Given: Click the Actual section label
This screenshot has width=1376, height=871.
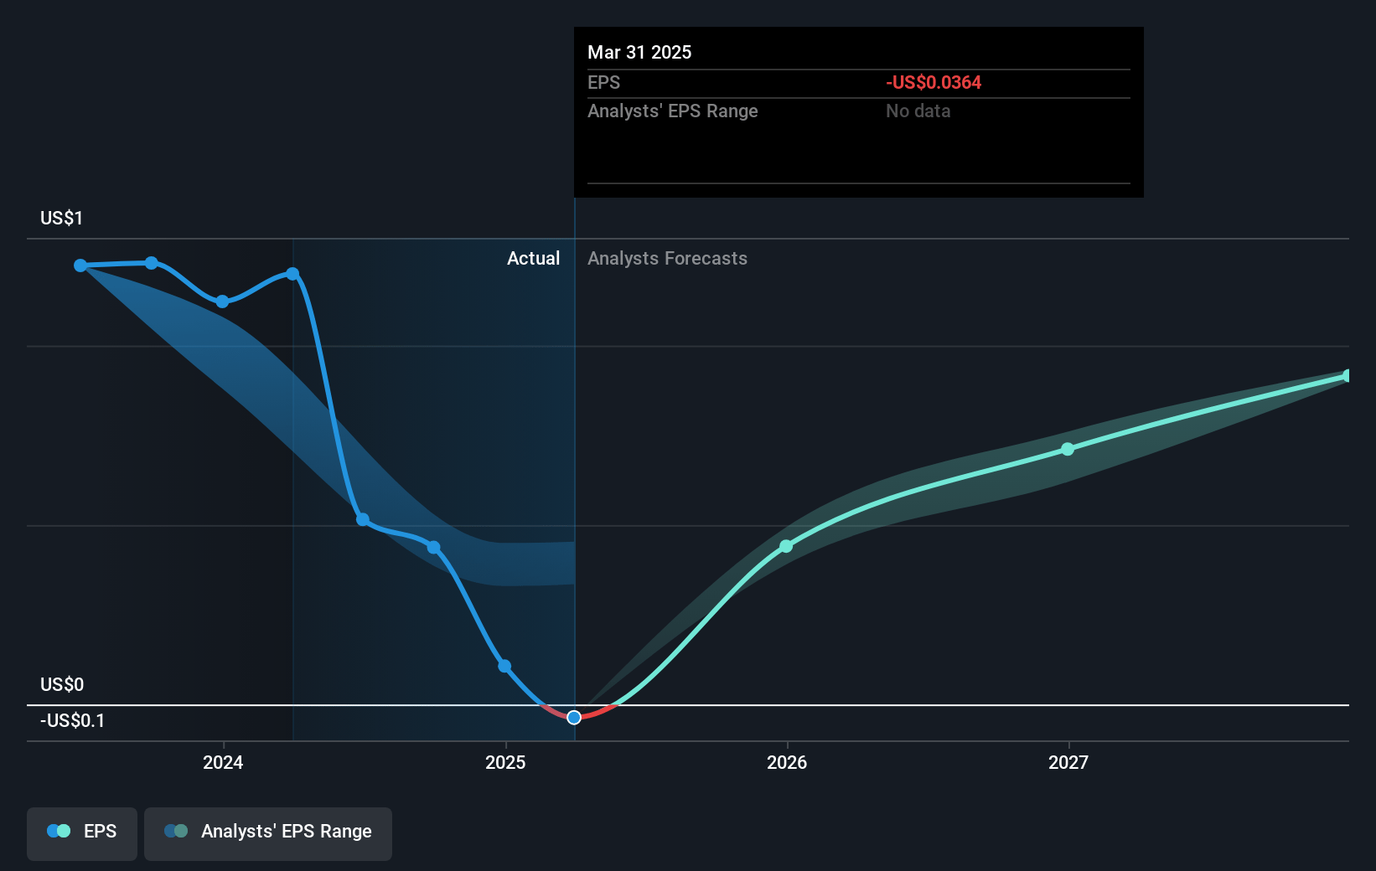Looking at the screenshot, I should (533, 259).
